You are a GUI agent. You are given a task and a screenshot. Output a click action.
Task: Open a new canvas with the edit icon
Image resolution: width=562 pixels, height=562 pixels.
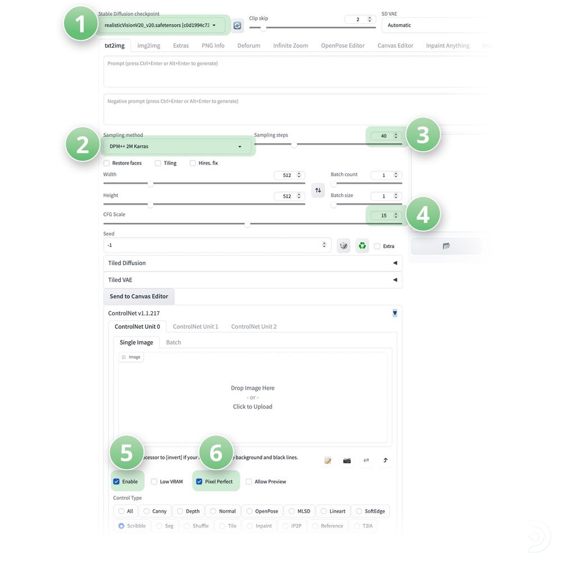click(x=328, y=460)
